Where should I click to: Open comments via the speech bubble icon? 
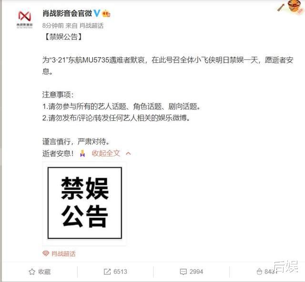(x=183, y=272)
